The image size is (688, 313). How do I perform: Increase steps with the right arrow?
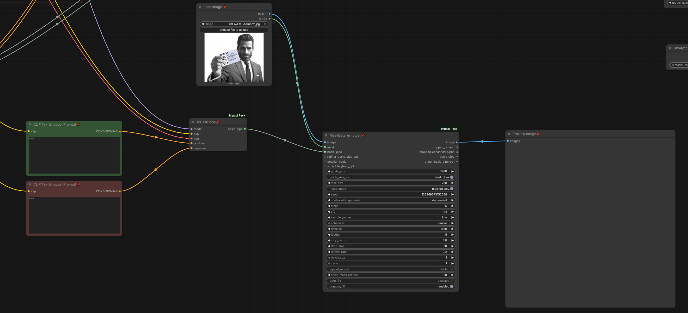452,206
